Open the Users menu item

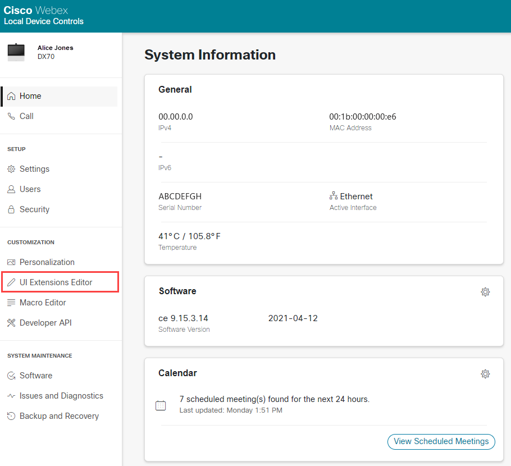pos(30,189)
